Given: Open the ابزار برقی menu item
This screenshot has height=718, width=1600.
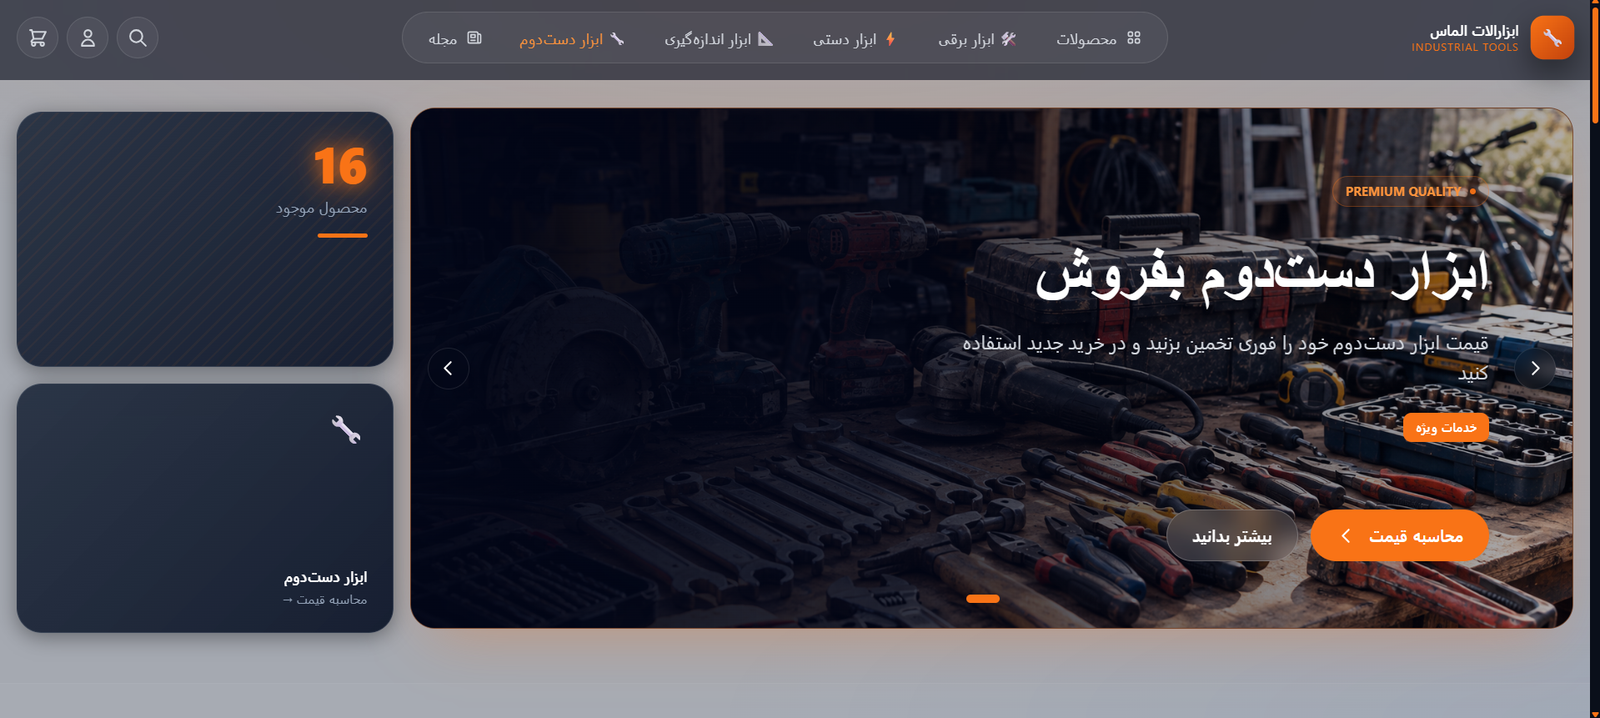Looking at the screenshot, I should pyautogui.click(x=976, y=38).
